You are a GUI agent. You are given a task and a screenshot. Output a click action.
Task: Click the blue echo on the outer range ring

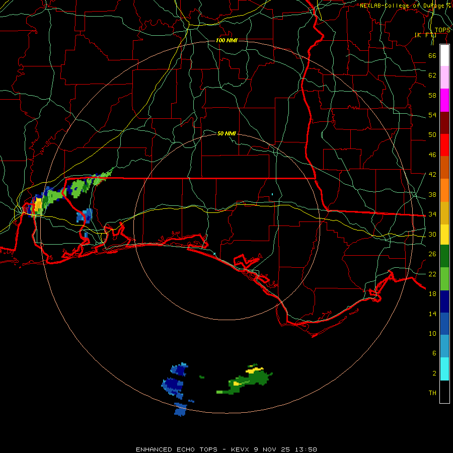point(180,409)
